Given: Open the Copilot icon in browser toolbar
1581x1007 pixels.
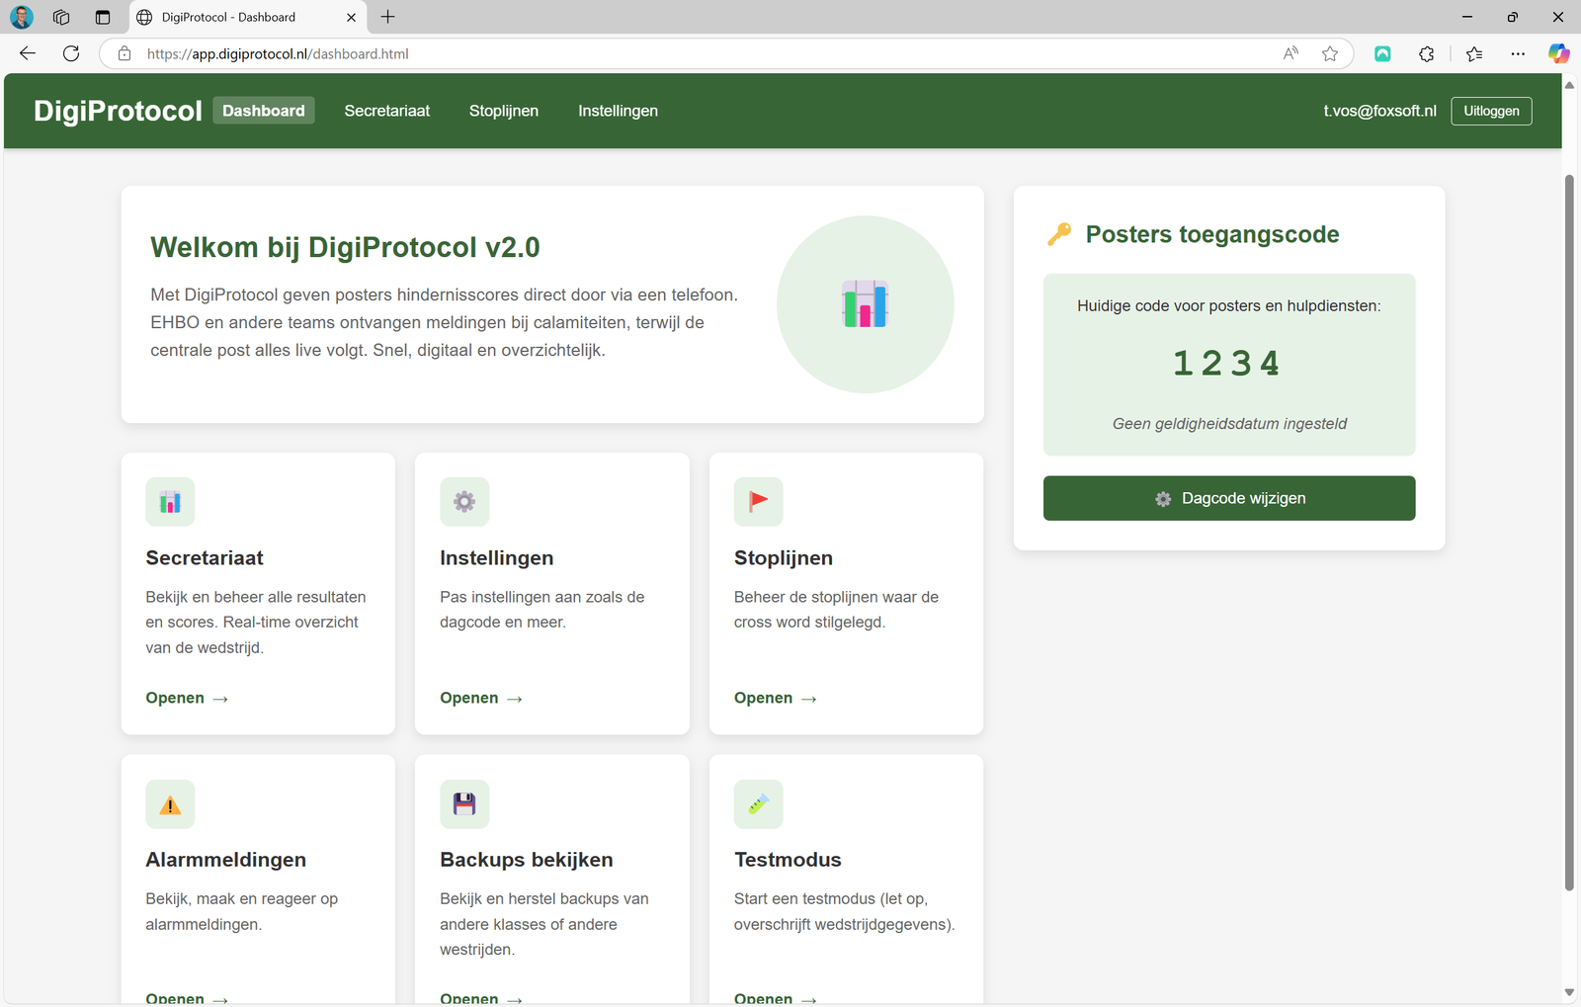Looking at the screenshot, I should (x=1559, y=53).
